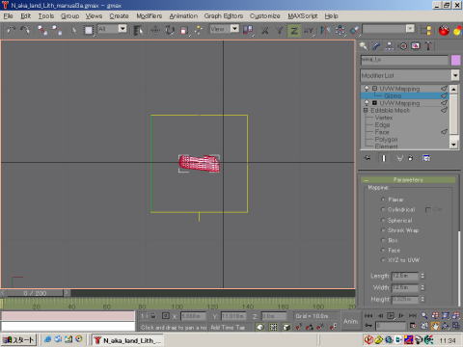The width and height of the screenshot is (463, 347).
Task: Choose the Select Object arrow tool
Action: point(74,30)
